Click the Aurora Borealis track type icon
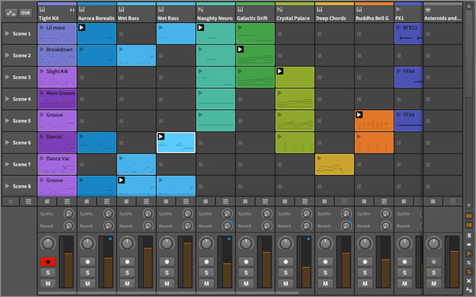 pyautogui.click(x=82, y=10)
